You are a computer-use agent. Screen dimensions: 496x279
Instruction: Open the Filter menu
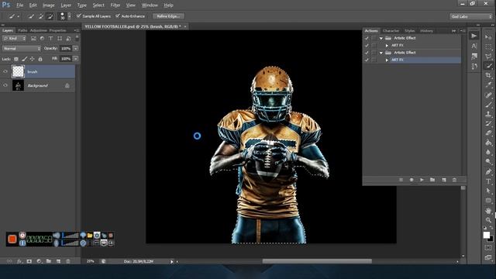[115, 5]
